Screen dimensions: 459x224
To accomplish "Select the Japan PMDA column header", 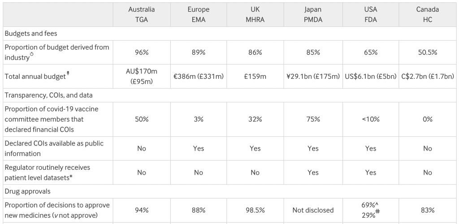I will pyautogui.click(x=313, y=15).
